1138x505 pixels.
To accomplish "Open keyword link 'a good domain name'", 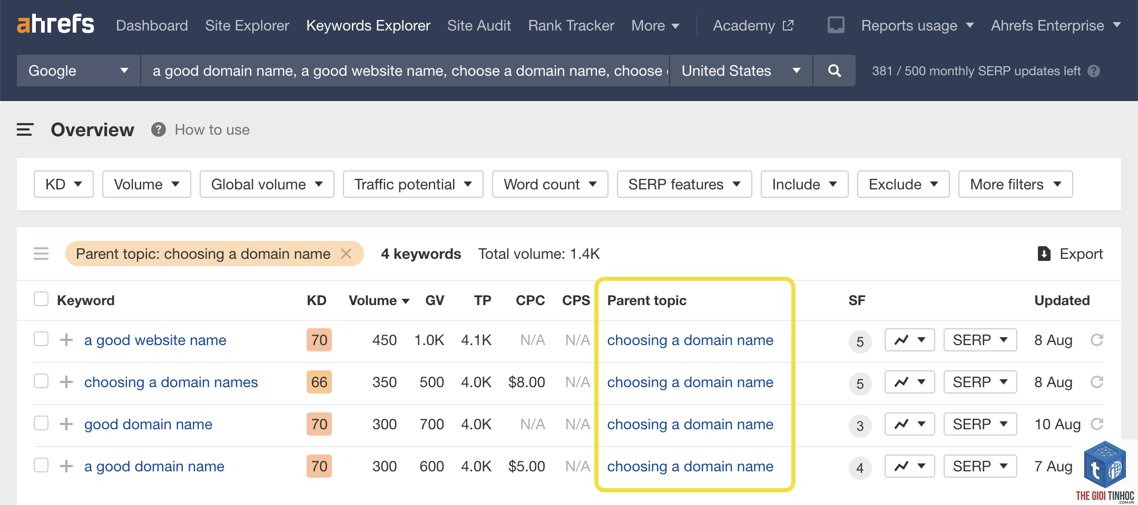I will coord(154,466).
